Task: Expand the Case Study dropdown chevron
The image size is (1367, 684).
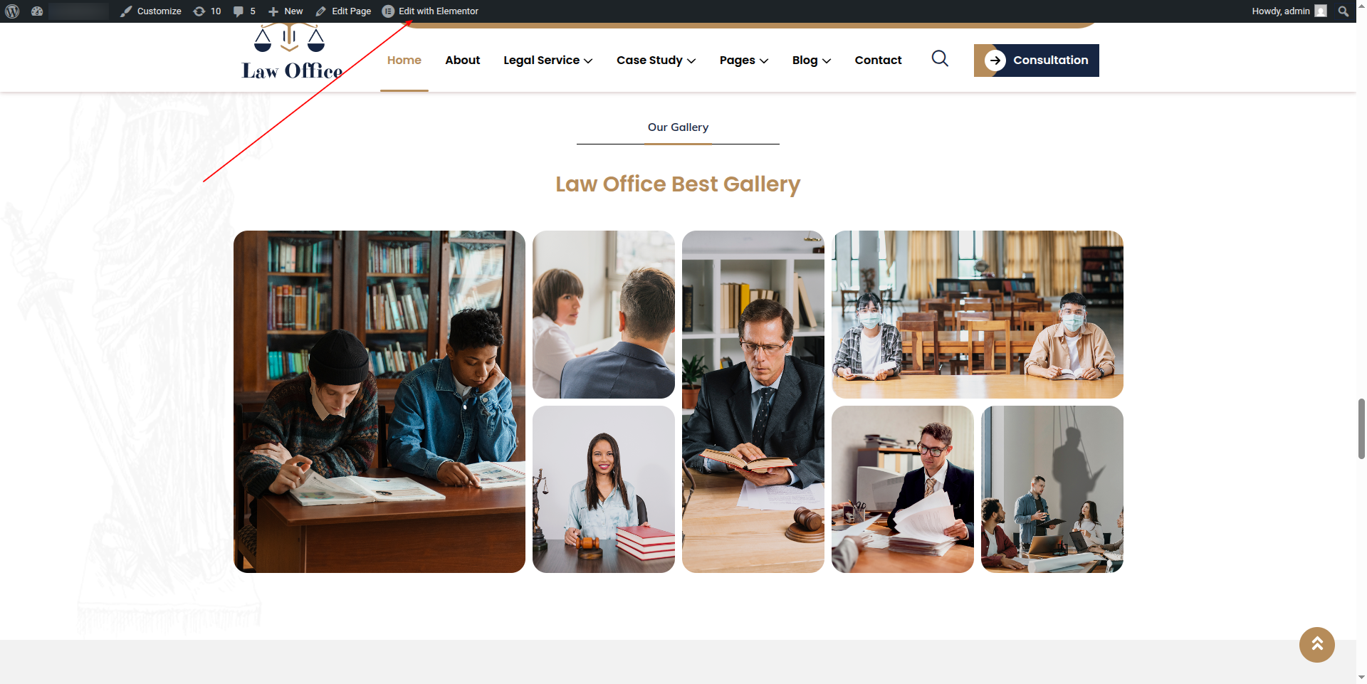Action: pyautogui.click(x=691, y=61)
